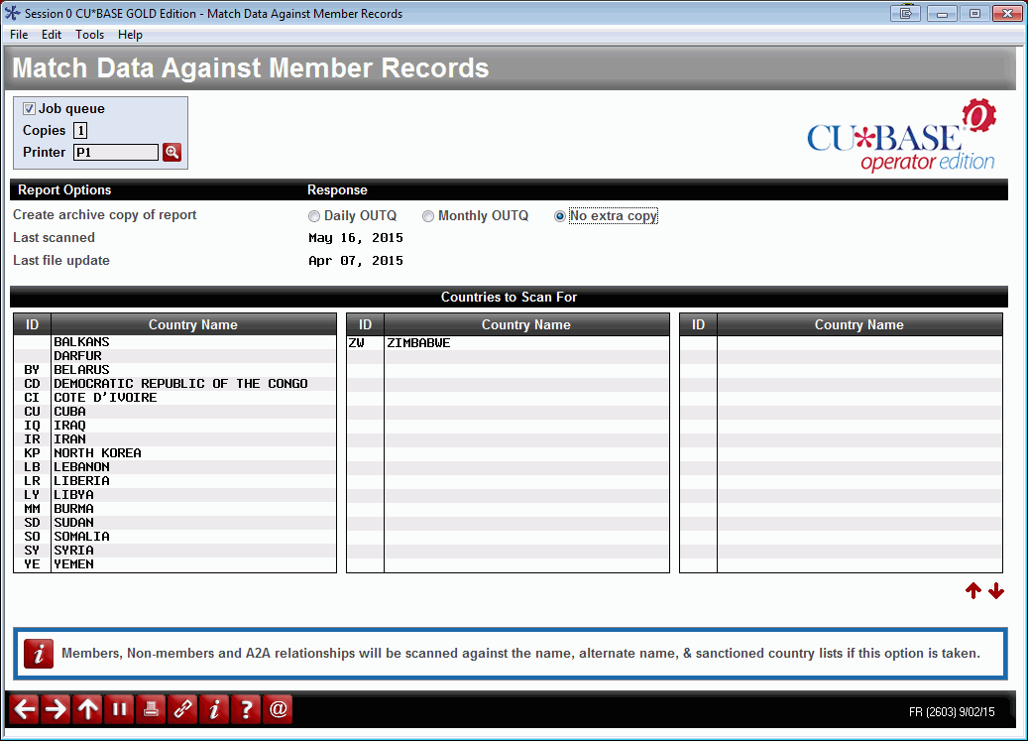Click the CU*BASE session icon in title bar

12,13
